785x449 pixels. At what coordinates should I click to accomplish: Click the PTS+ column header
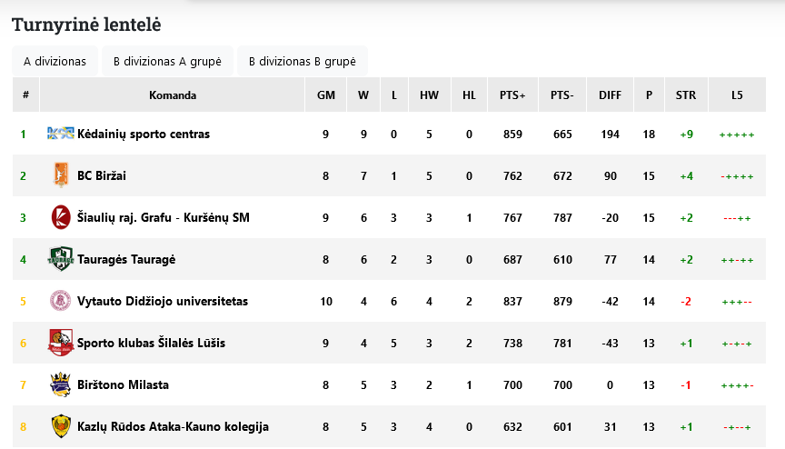coord(512,95)
